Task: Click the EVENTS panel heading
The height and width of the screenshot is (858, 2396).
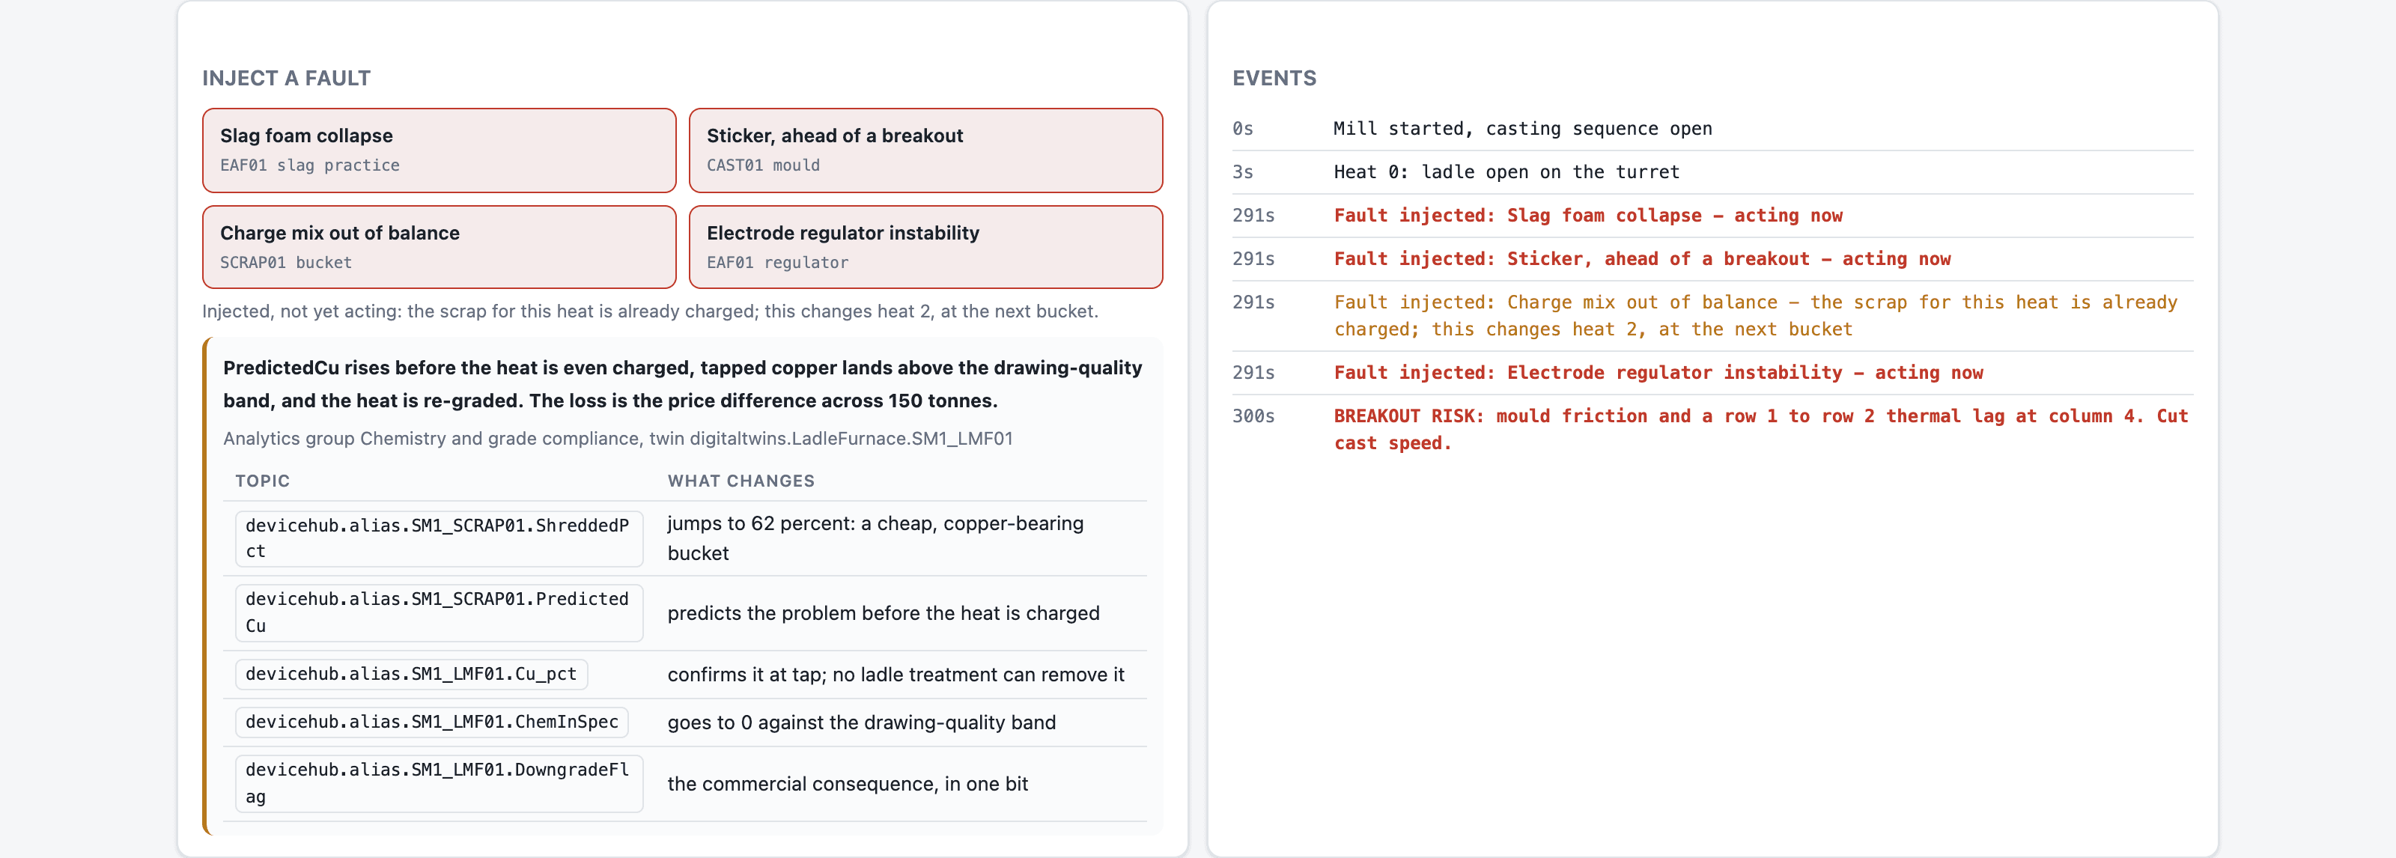Action: coord(1274,78)
